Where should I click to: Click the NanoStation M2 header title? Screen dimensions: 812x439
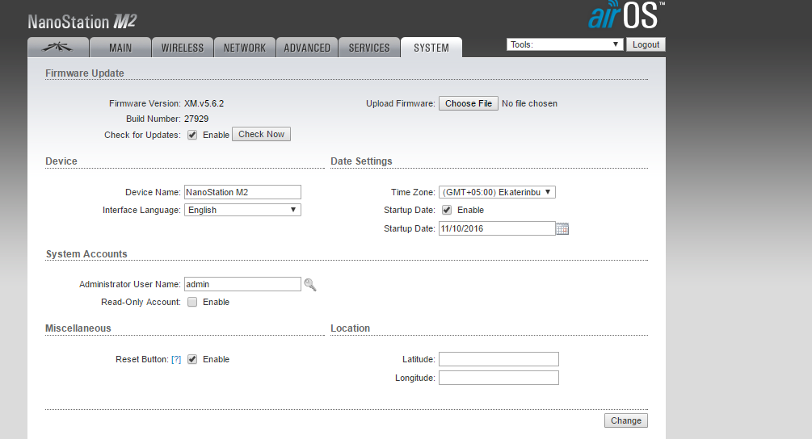(82, 22)
